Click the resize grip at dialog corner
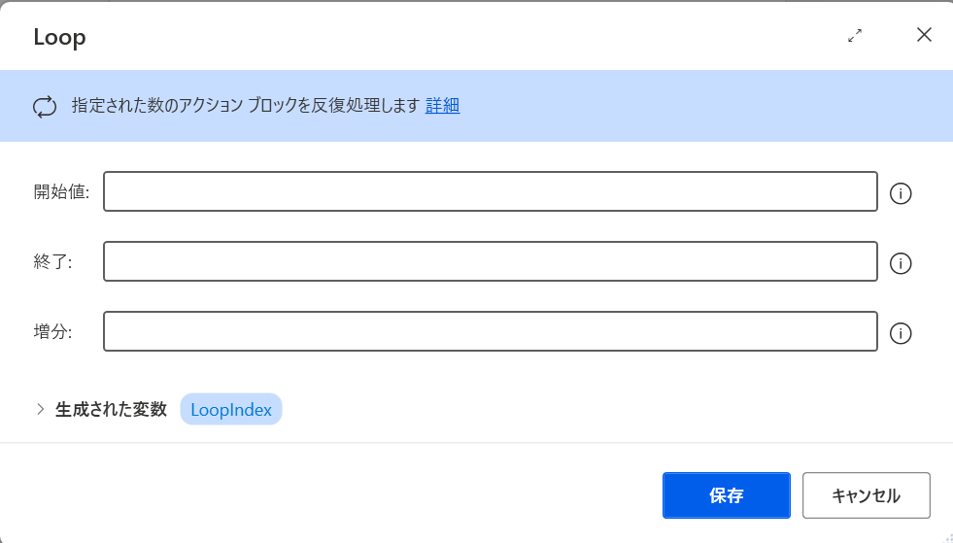Viewport: 953px width, 543px height. (947, 537)
